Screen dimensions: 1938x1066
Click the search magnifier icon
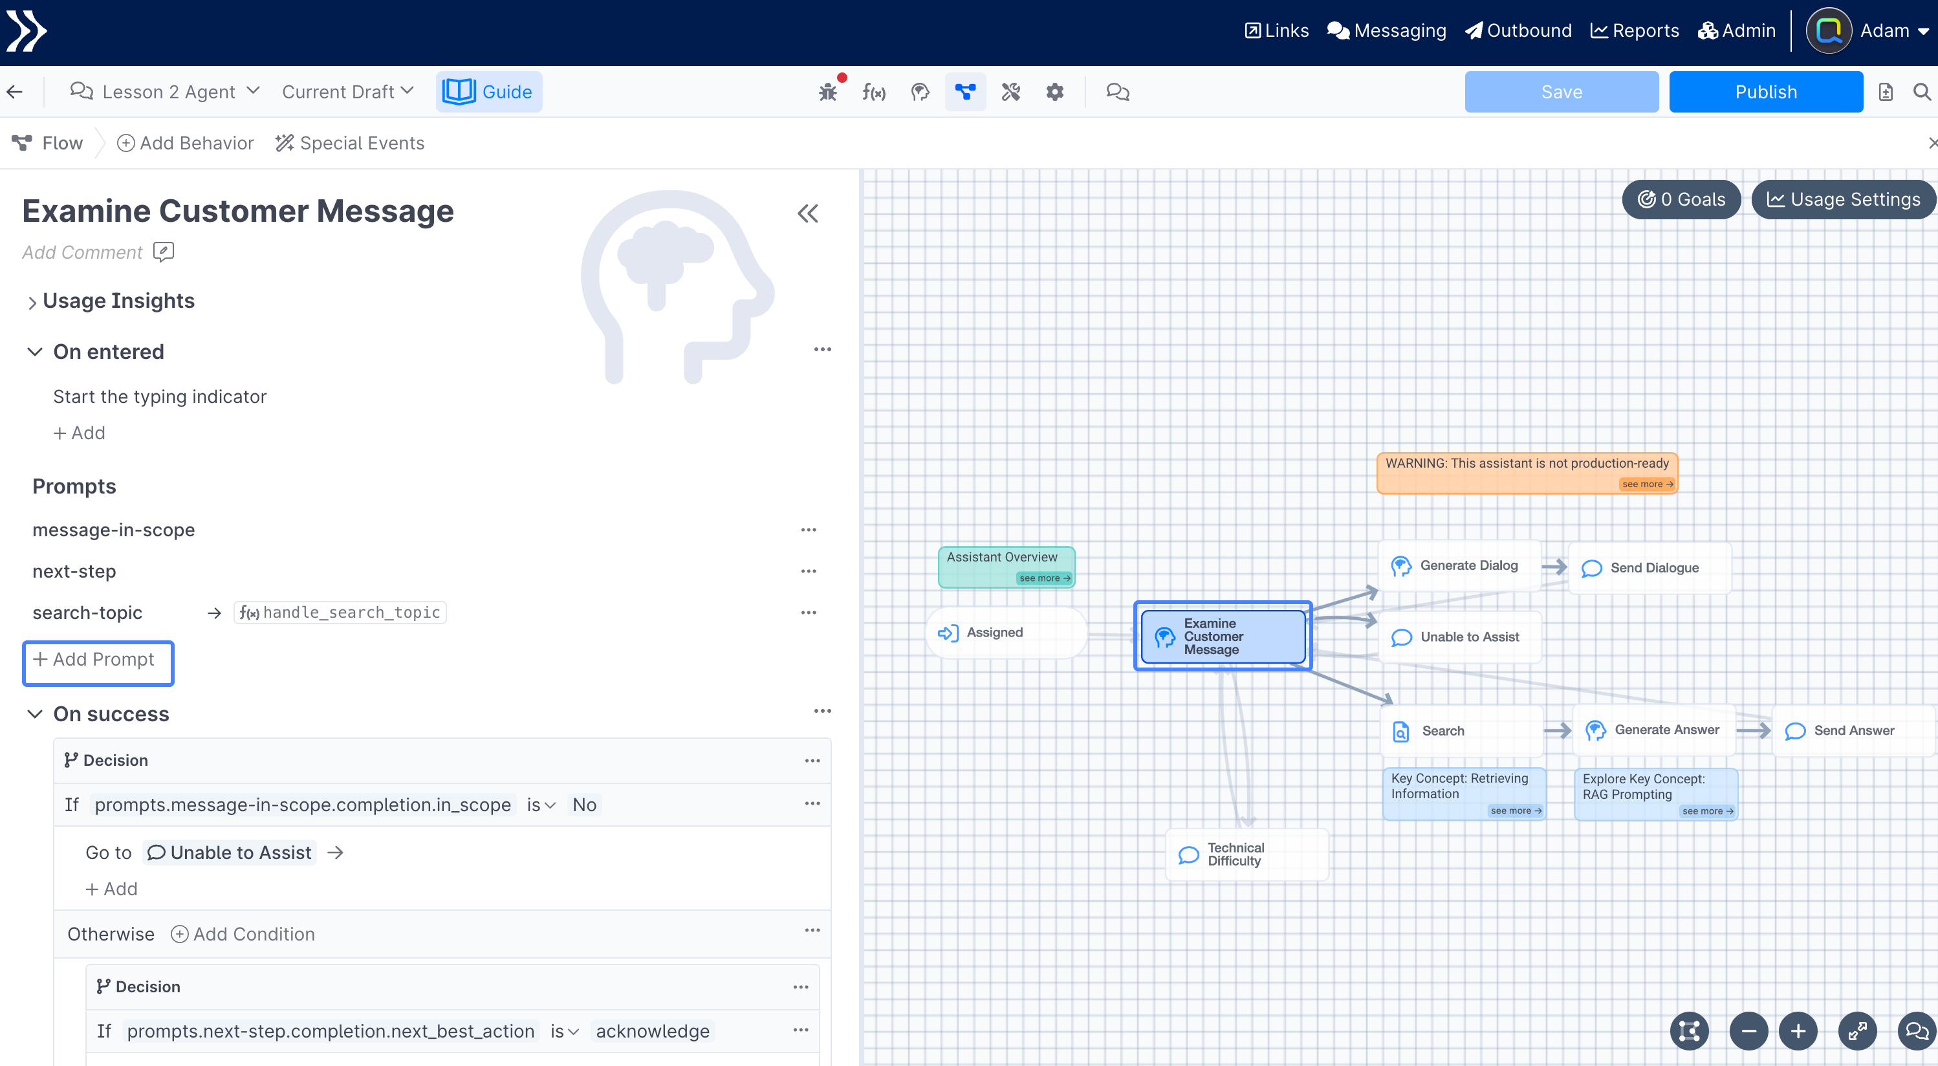pyautogui.click(x=1921, y=92)
